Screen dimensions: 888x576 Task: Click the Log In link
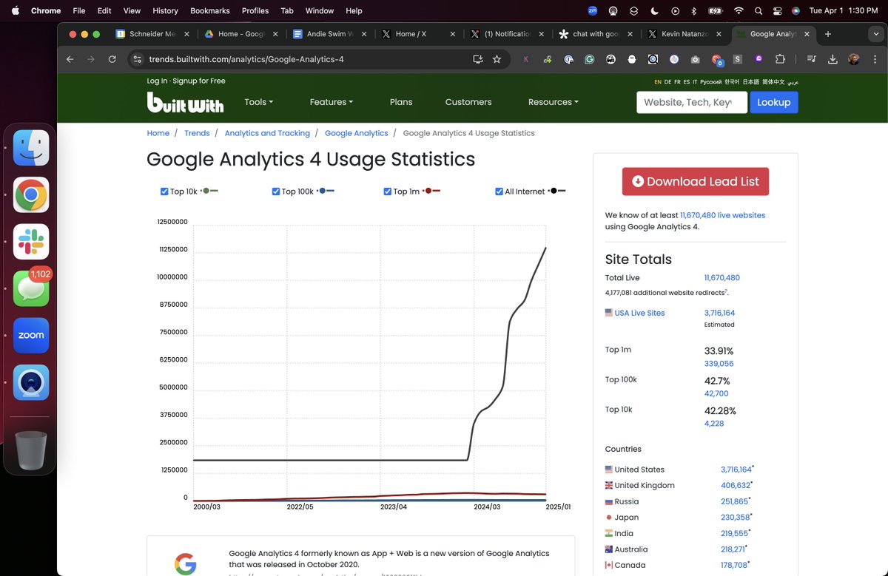(157, 81)
